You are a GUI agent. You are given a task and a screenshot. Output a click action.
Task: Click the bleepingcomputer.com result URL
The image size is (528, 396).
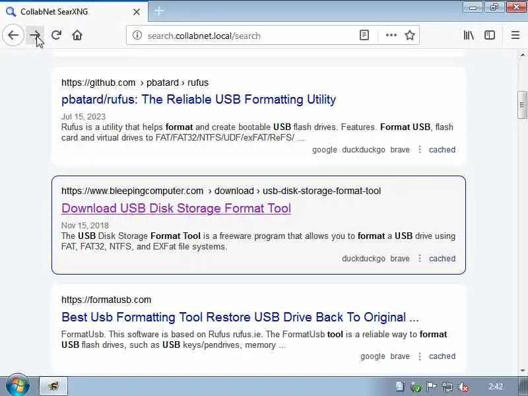click(x=221, y=191)
